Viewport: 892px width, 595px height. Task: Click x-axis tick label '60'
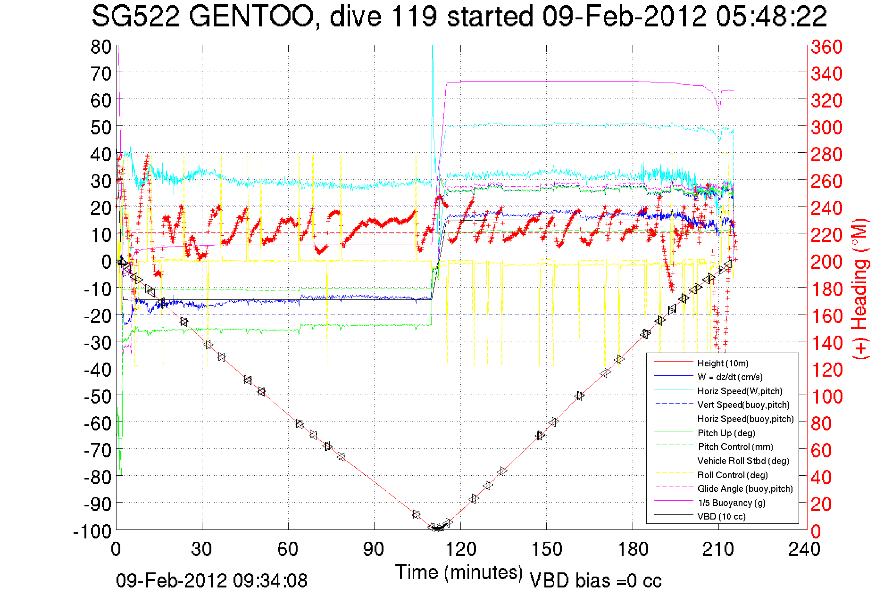(x=288, y=549)
